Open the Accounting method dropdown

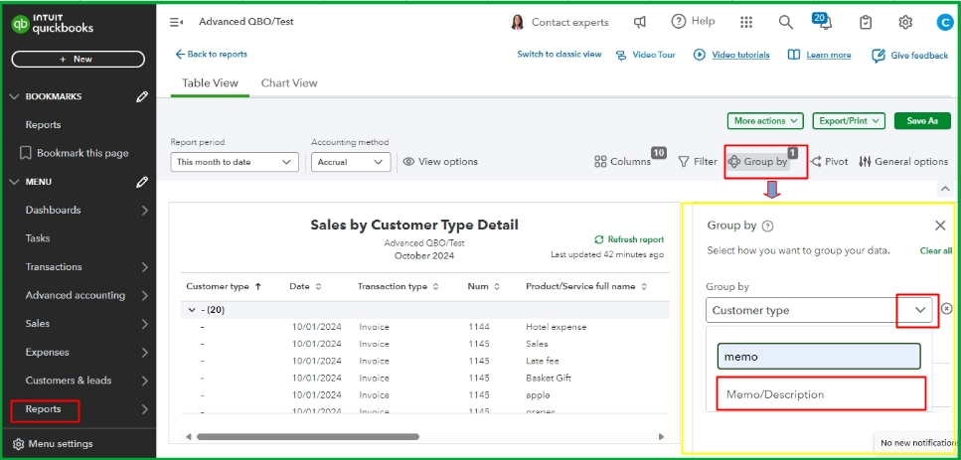(352, 161)
